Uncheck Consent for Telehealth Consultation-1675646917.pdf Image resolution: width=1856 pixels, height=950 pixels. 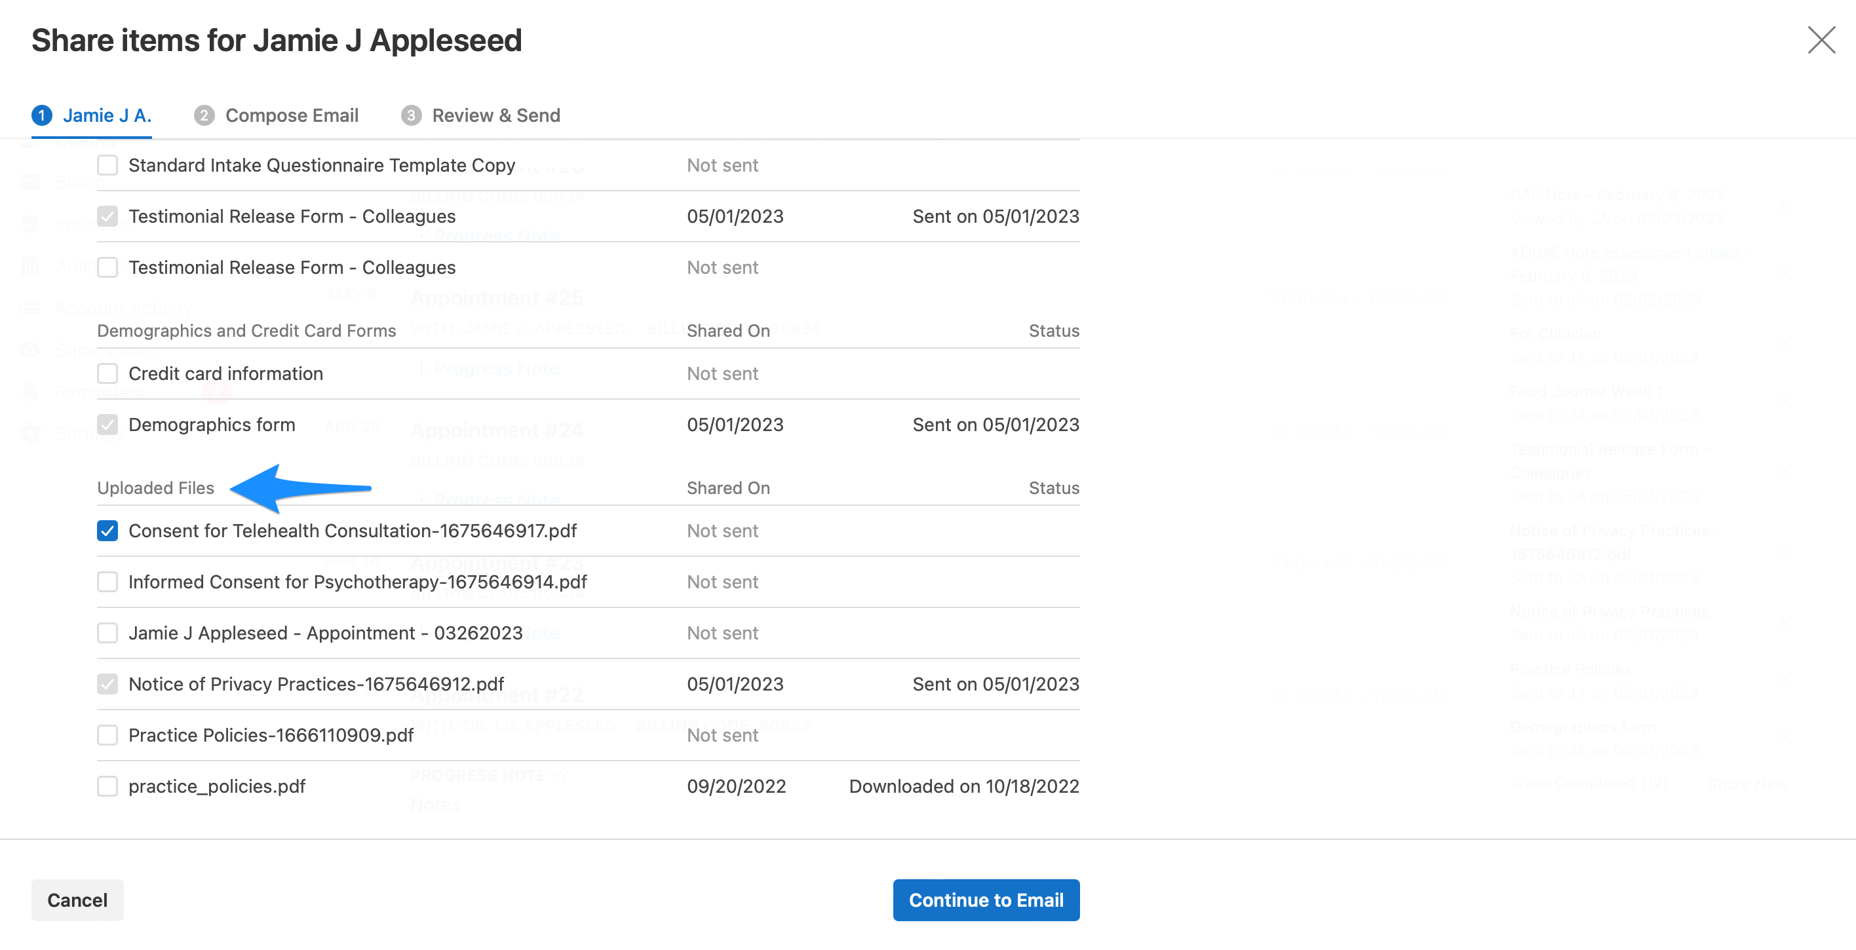pyautogui.click(x=107, y=531)
